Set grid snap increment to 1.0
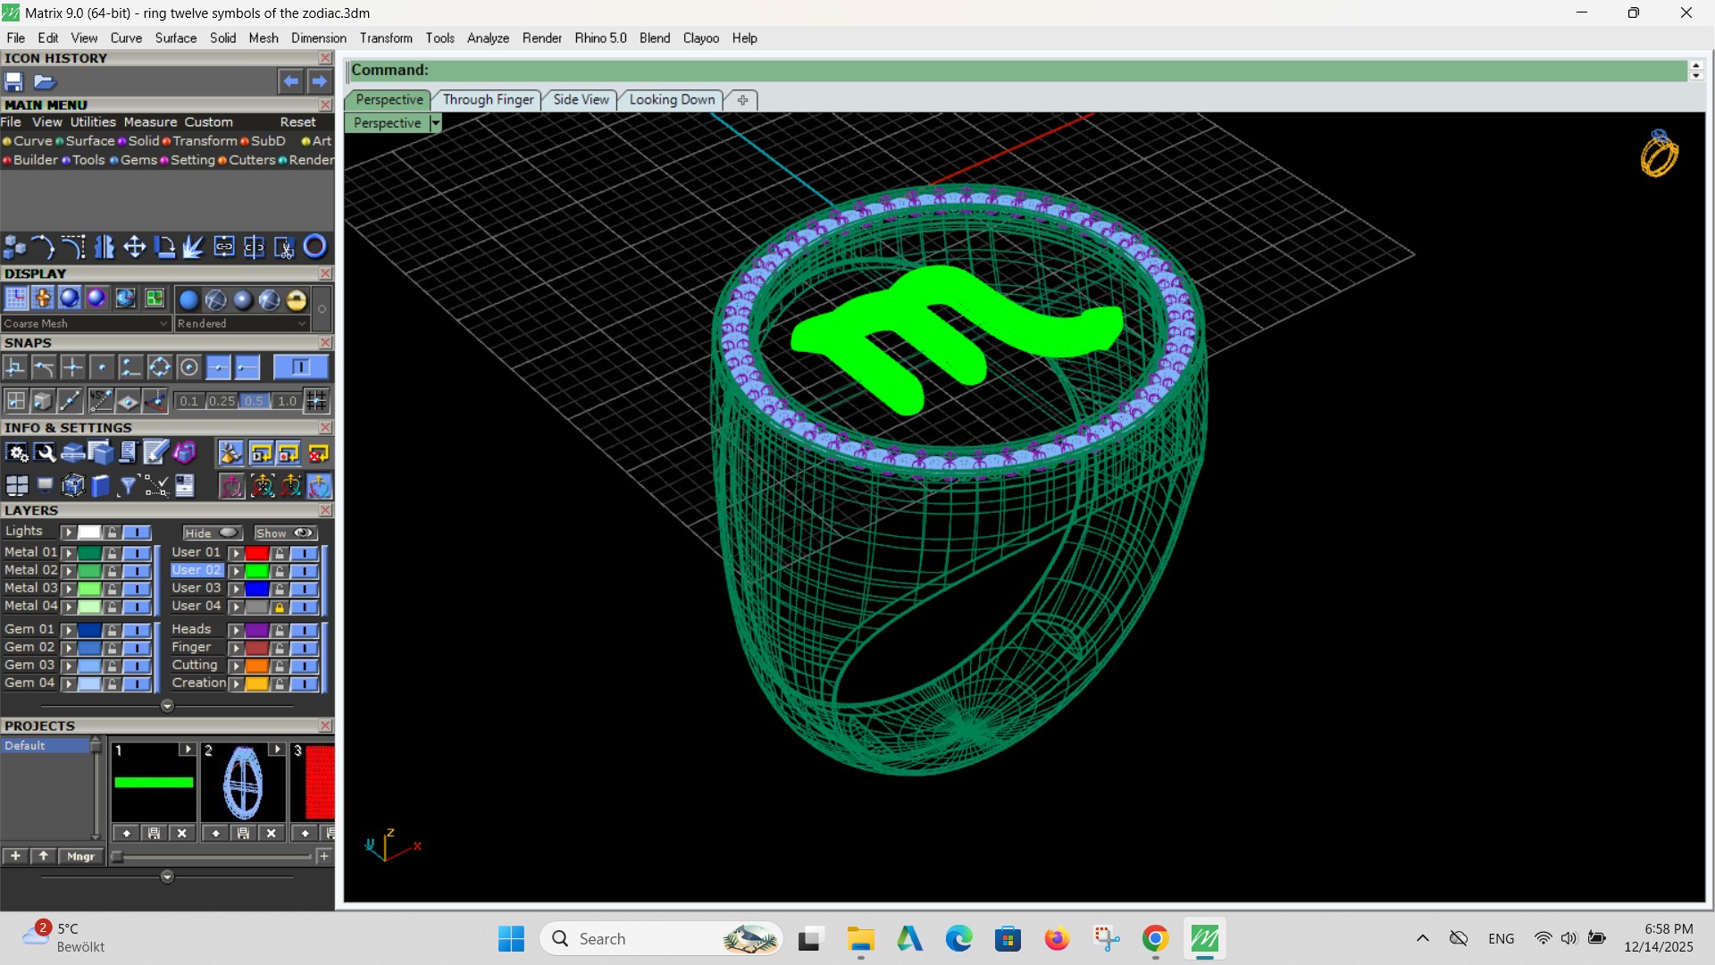 [x=286, y=401]
